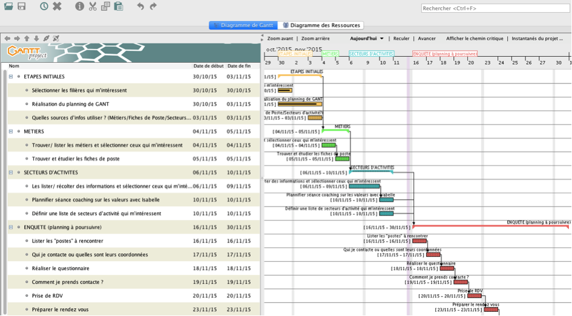The width and height of the screenshot is (572, 316).
Task: Move the task up with the up arrow icon
Action: click(x=27, y=38)
